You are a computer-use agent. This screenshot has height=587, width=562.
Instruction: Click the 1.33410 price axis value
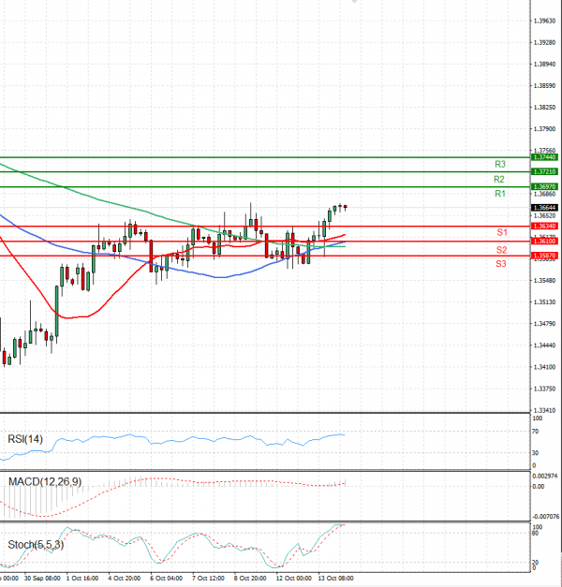pyautogui.click(x=544, y=410)
